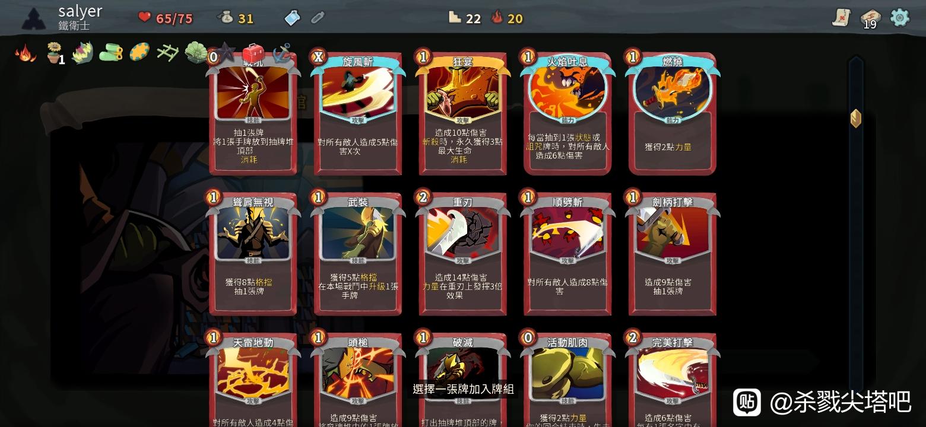Select the 狂宴 card
The height and width of the screenshot is (427, 926).
click(x=462, y=113)
